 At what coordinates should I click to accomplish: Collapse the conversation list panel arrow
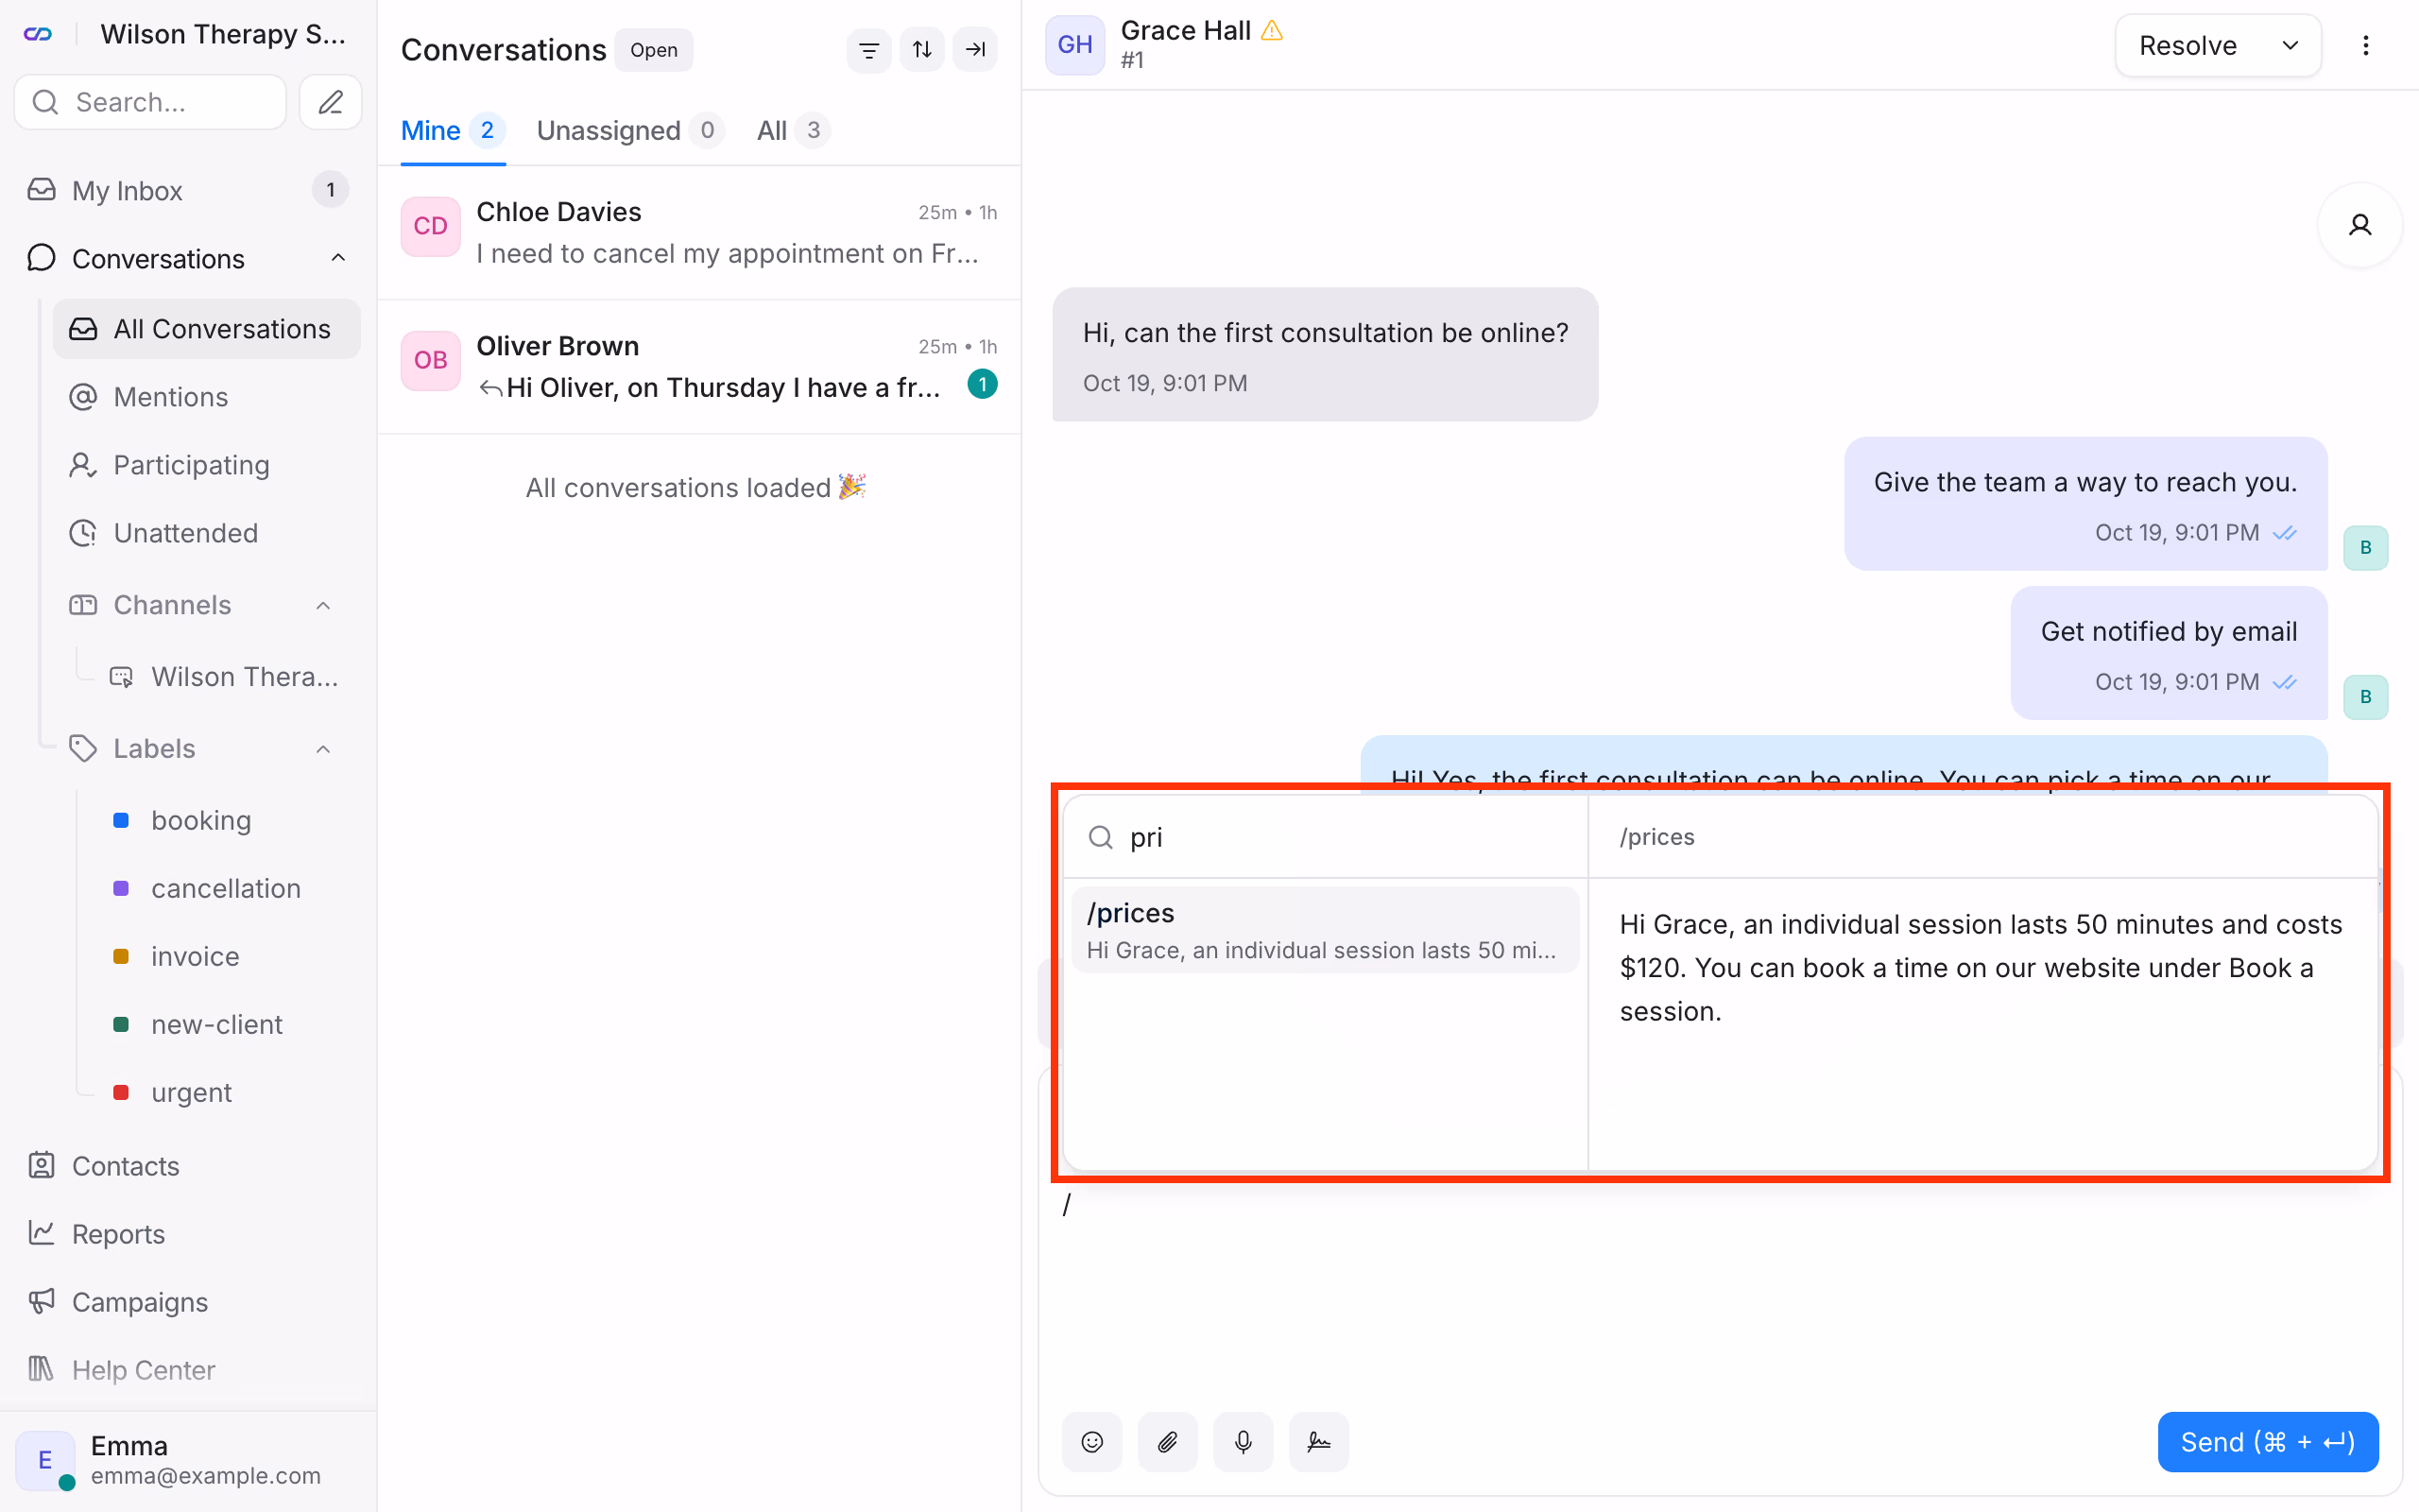pos(974,49)
